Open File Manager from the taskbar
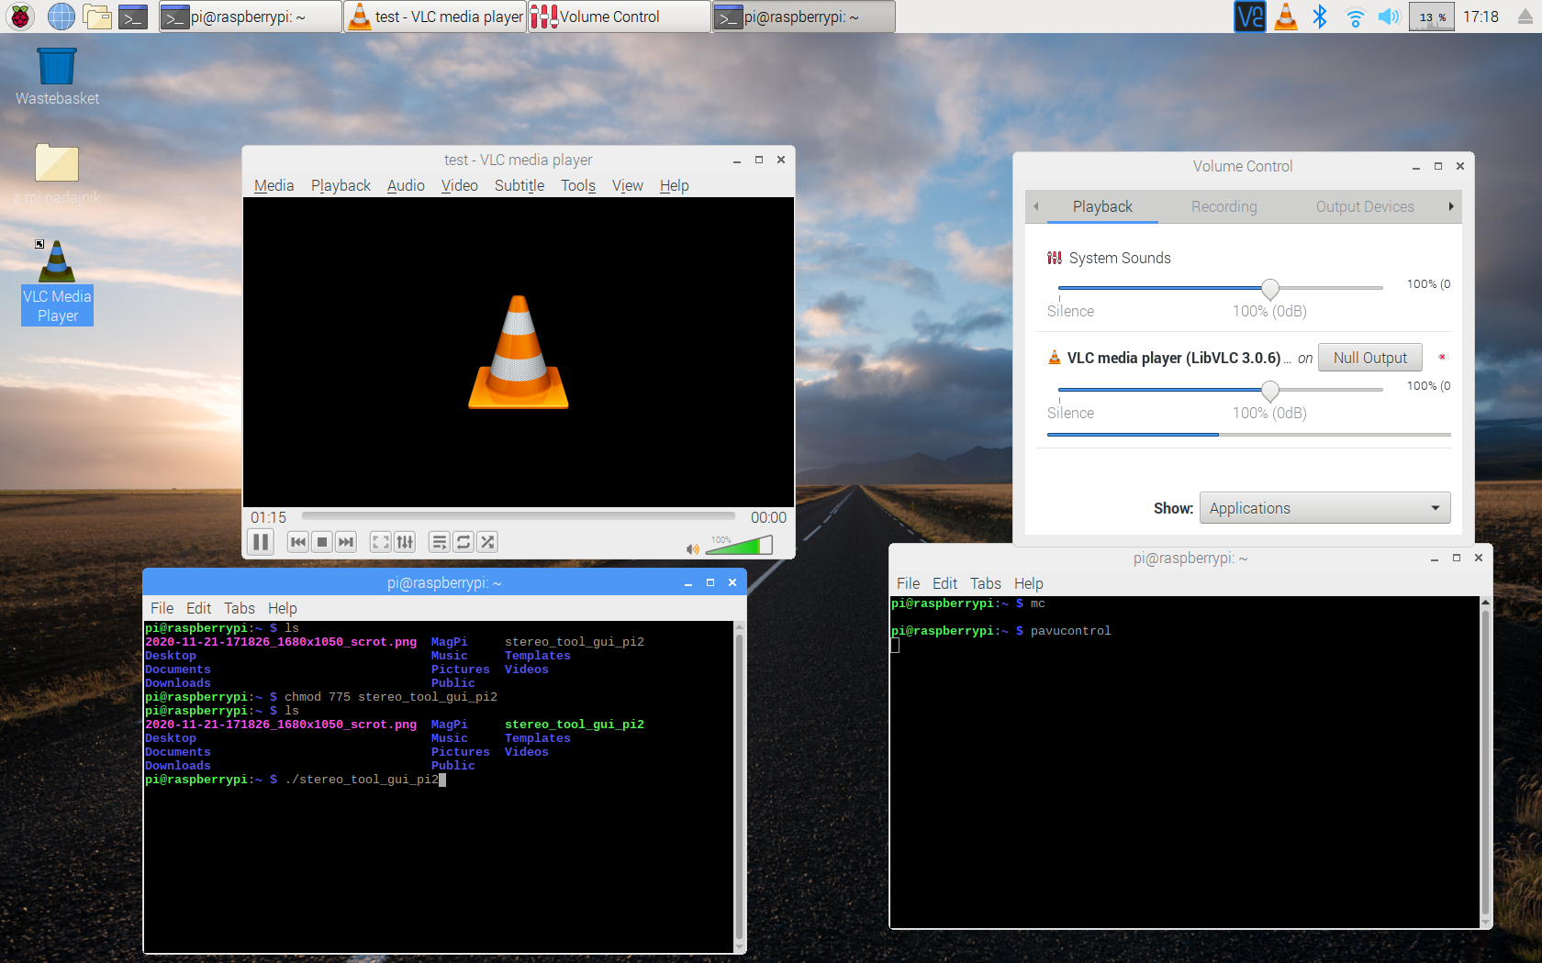 tap(96, 16)
